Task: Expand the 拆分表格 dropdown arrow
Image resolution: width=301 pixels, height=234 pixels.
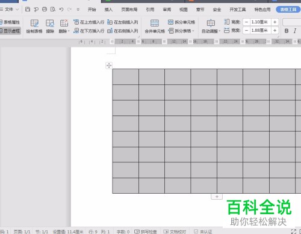Action: 193,31
